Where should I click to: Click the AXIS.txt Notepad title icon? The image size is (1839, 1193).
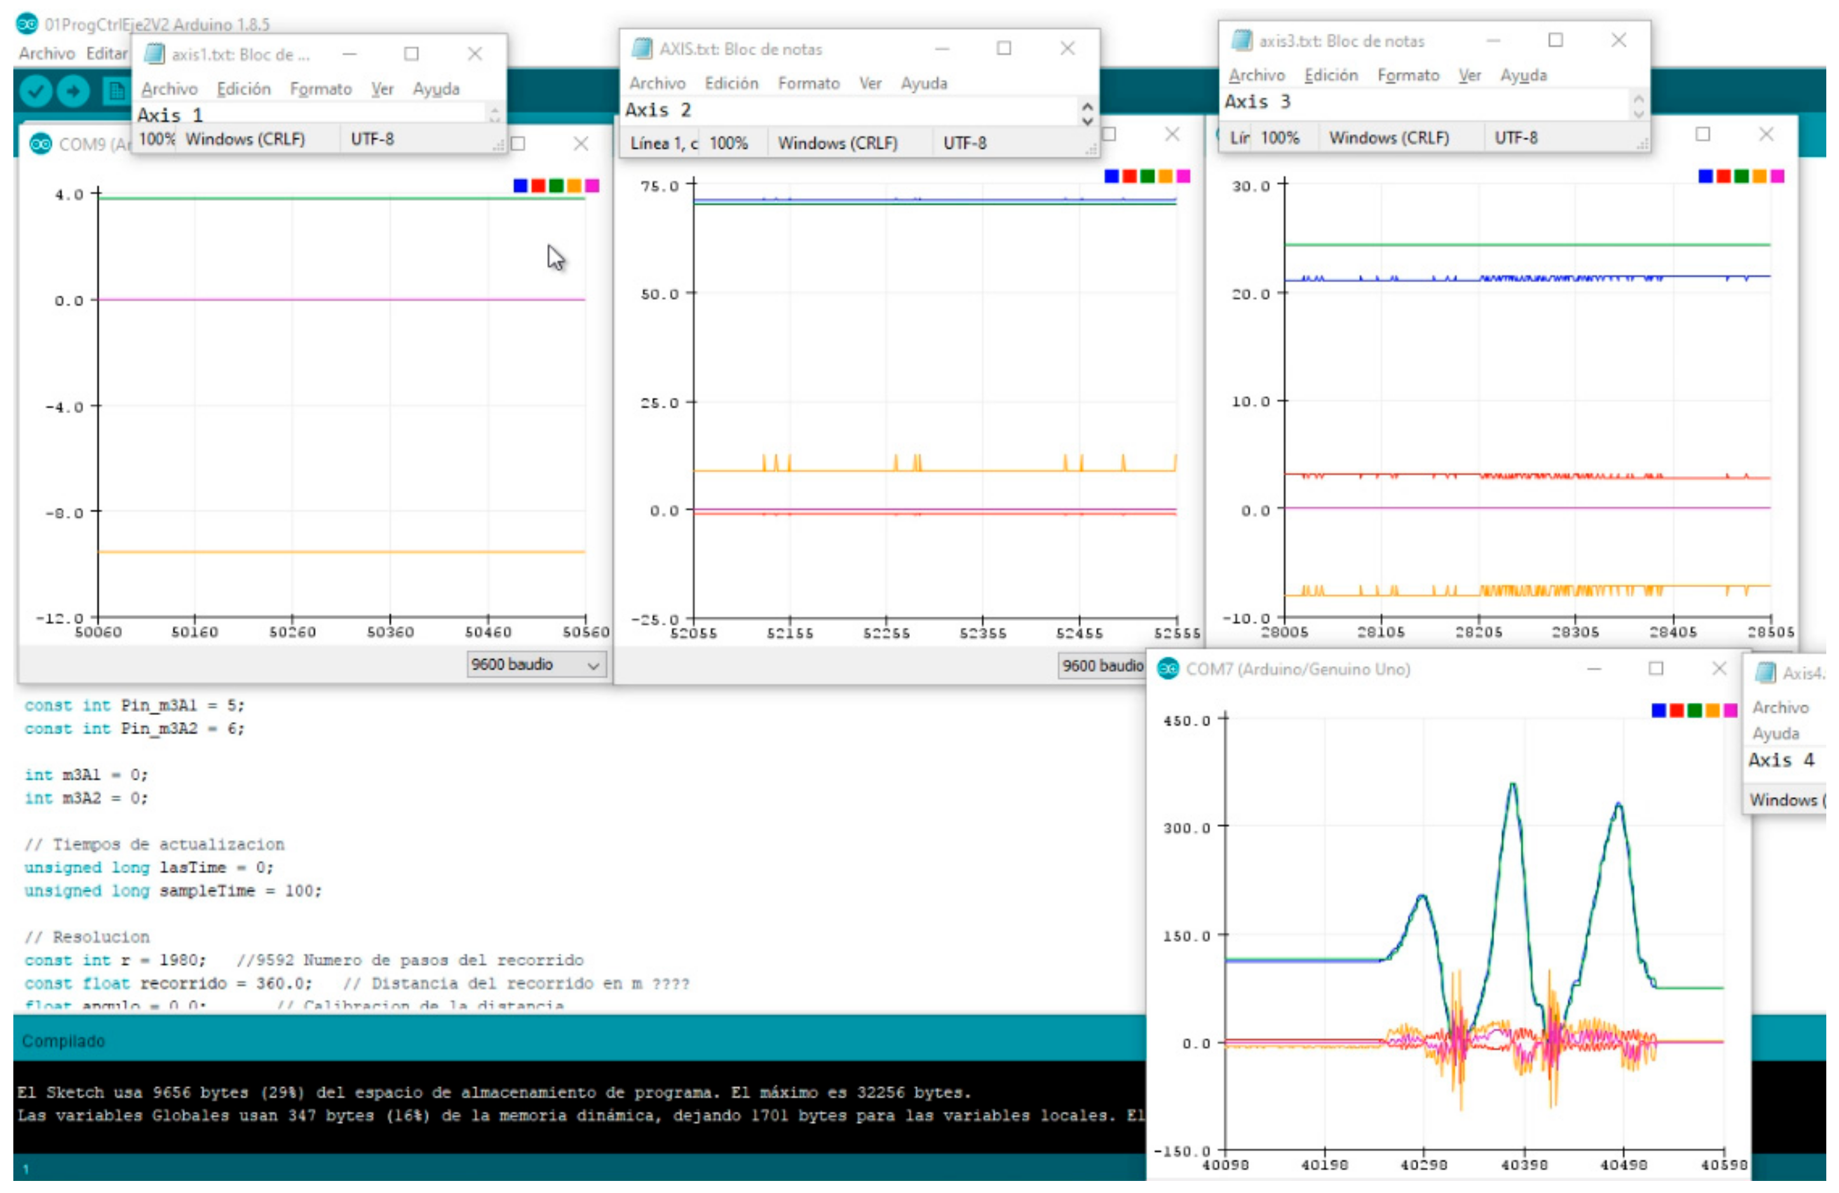point(642,48)
